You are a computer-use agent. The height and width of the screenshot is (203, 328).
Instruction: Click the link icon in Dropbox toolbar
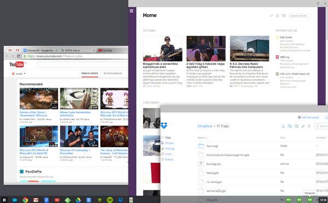point(303,126)
